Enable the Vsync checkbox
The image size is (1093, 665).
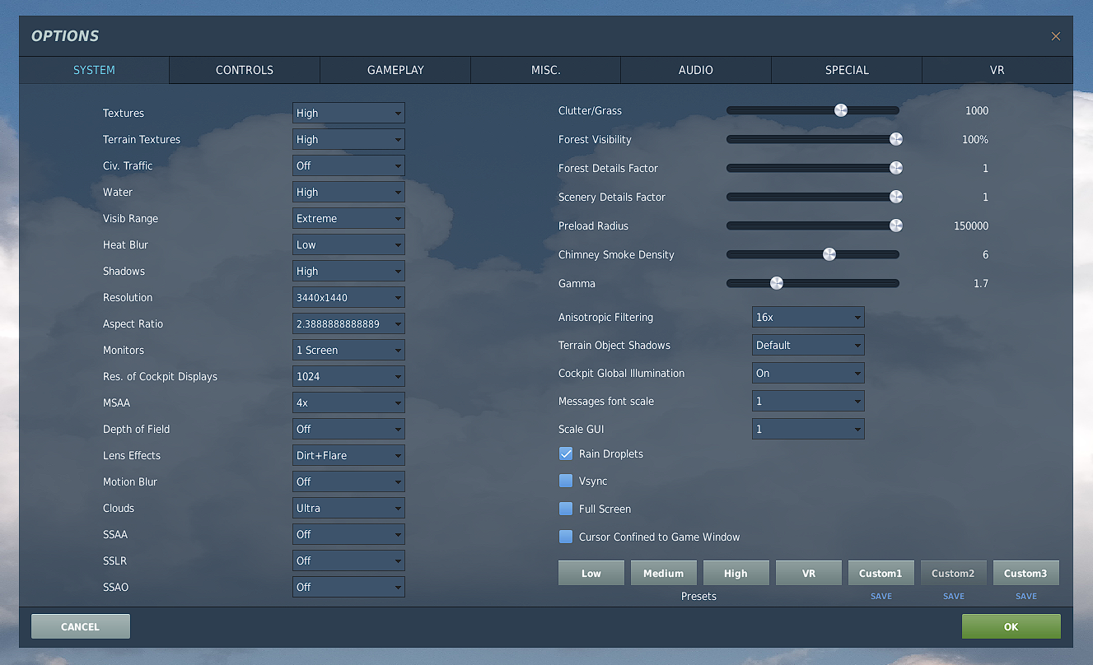pos(566,481)
